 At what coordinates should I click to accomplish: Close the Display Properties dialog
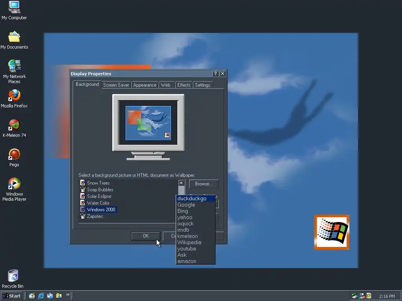coord(223,74)
